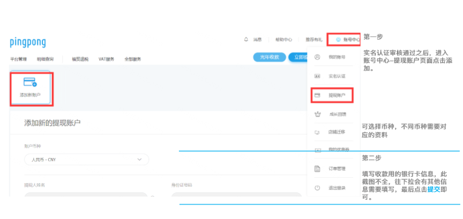This screenshot has width=463, height=219.
Task: Click the pingpong logo
Action: (28, 42)
